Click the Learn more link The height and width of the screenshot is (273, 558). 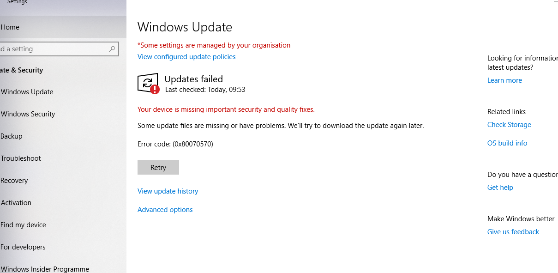coord(504,80)
